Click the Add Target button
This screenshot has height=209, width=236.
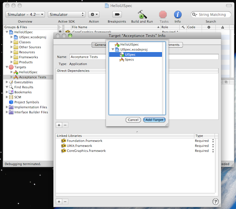[x=154, y=120]
